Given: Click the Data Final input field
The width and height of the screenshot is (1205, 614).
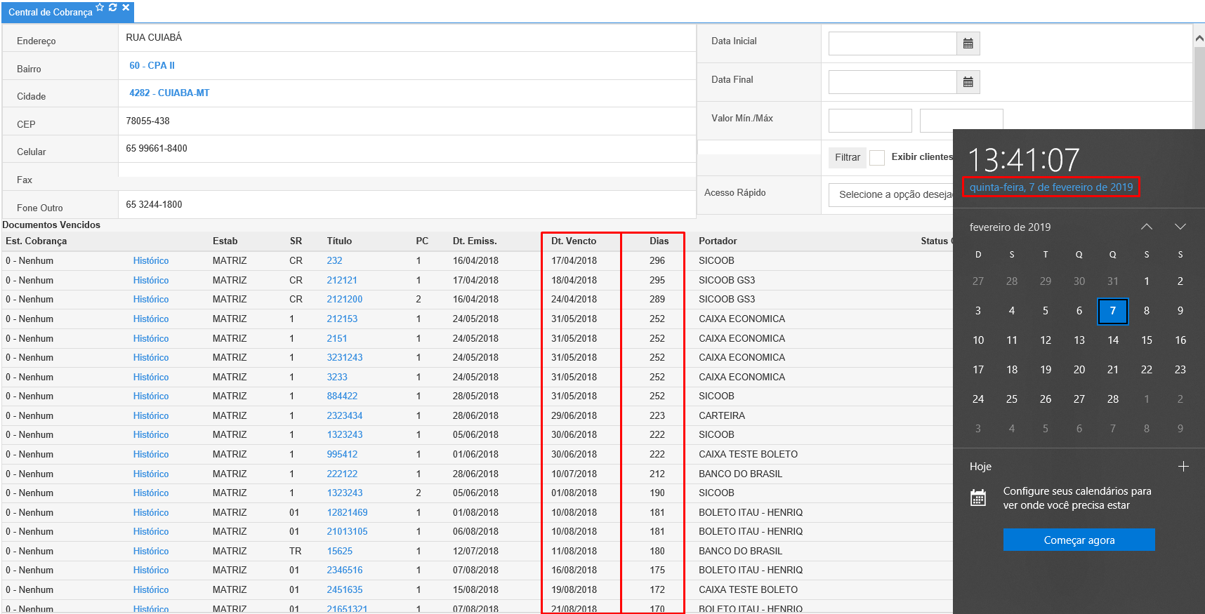Looking at the screenshot, I should pyautogui.click(x=893, y=82).
